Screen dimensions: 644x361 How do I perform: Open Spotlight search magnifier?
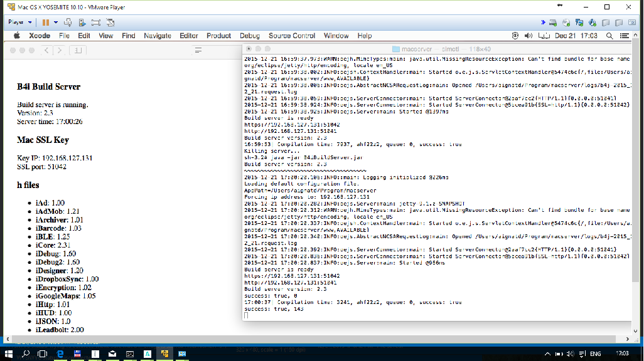pos(609,36)
